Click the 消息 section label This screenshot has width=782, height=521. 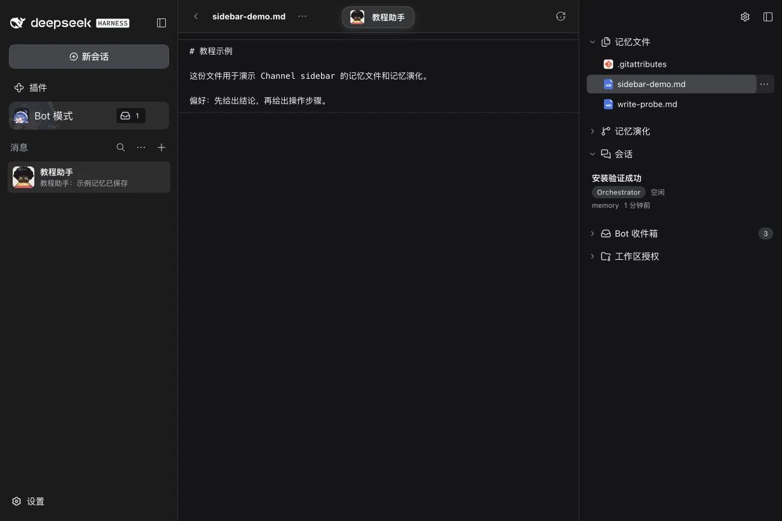pos(19,147)
